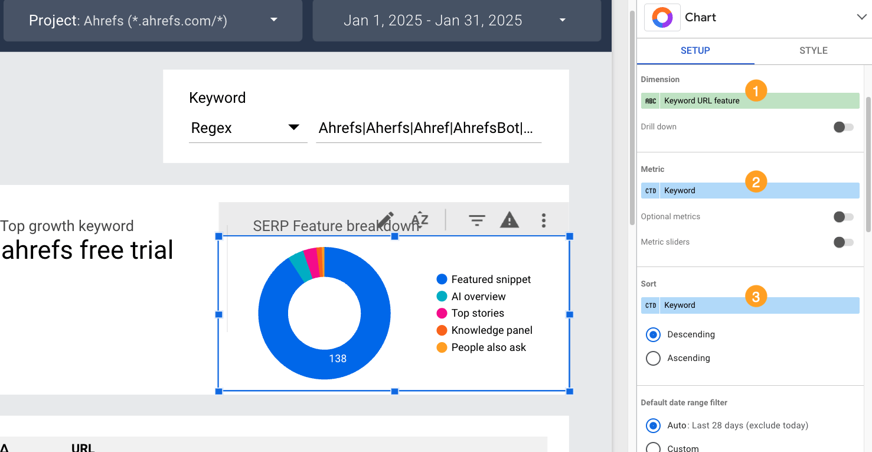This screenshot has height=452, width=872.
Task: Turn on the Optional metrics toggle
Action: [x=843, y=216]
